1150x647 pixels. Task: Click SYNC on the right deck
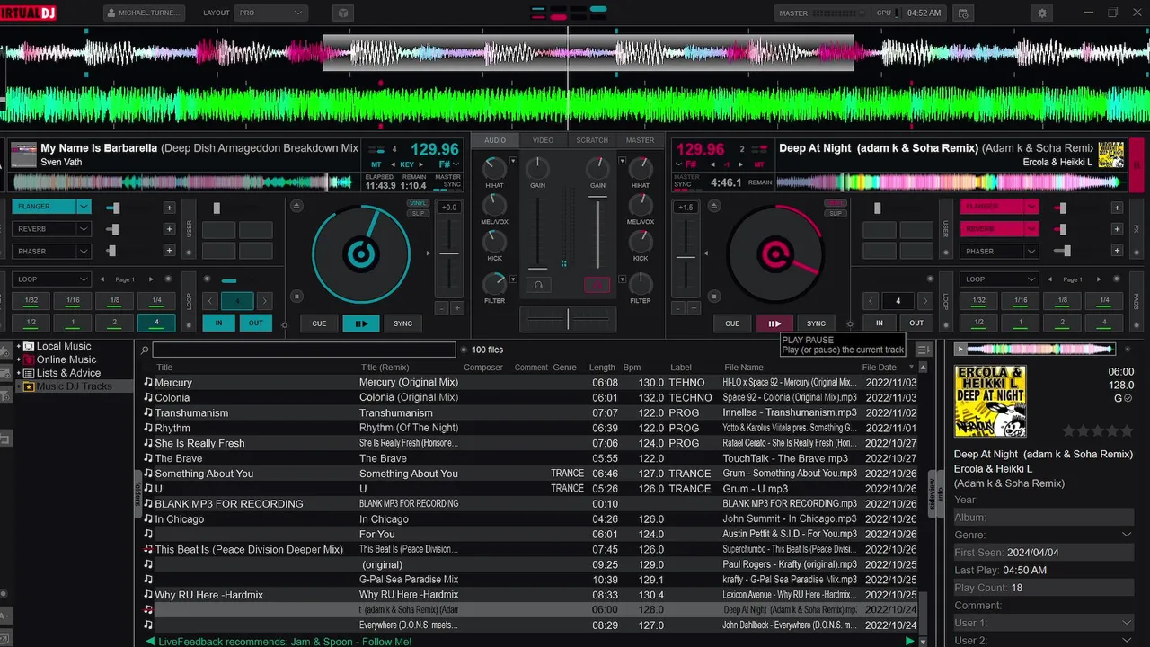point(816,323)
